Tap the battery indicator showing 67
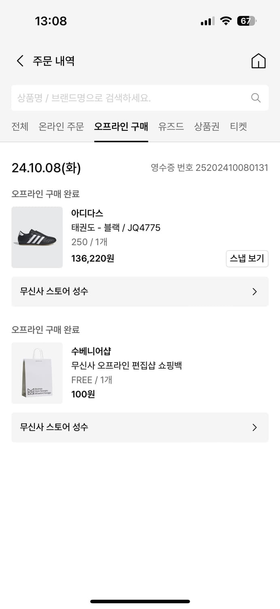The width and height of the screenshot is (280, 609). coord(247,21)
